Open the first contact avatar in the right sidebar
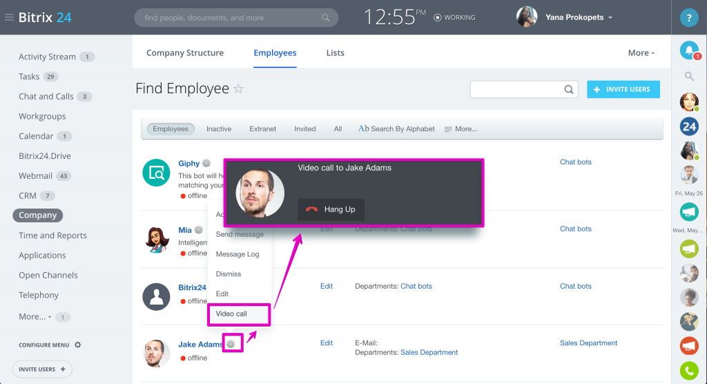 pyautogui.click(x=689, y=102)
